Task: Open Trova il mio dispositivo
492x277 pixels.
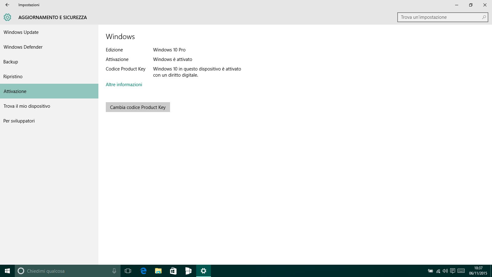Action: pos(49,106)
